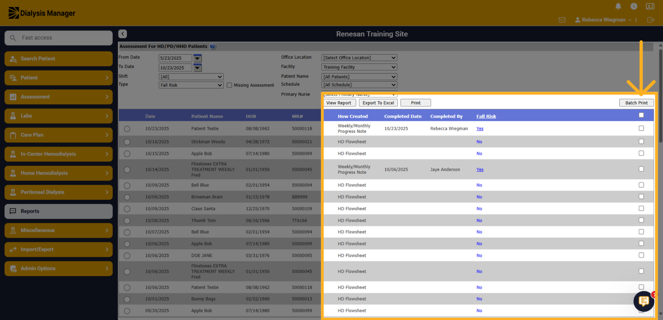663x320 pixels.
Task: Click the logout icon beside username
Action: pyautogui.click(x=651, y=20)
